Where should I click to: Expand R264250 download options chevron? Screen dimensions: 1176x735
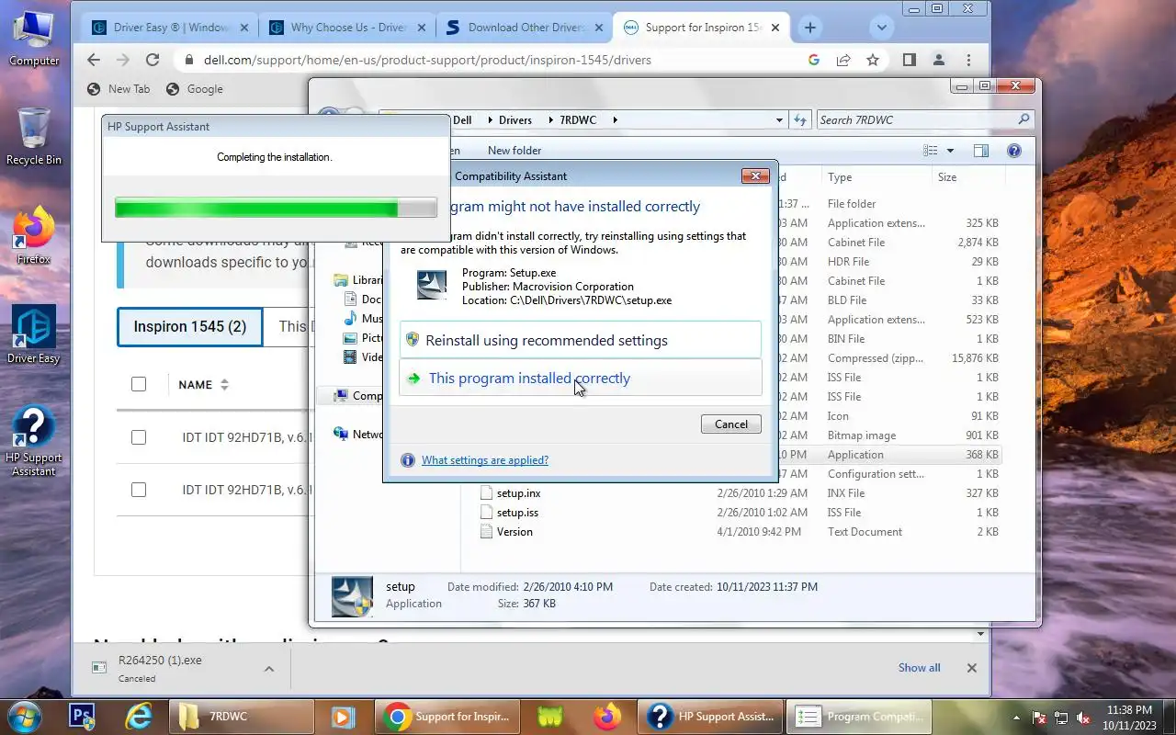click(269, 669)
